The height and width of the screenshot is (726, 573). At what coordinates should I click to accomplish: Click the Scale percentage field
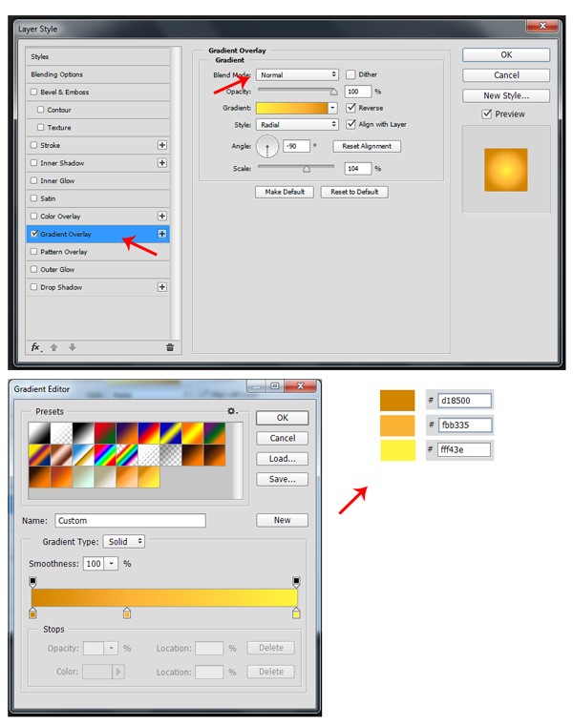pyautogui.click(x=358, y=169)
